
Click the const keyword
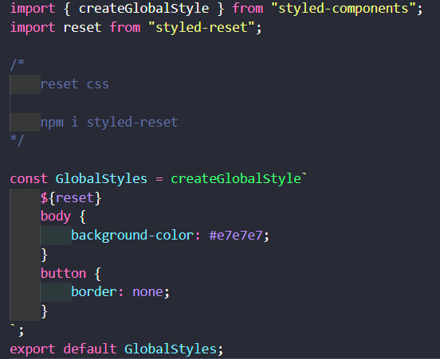click(29, 179)
